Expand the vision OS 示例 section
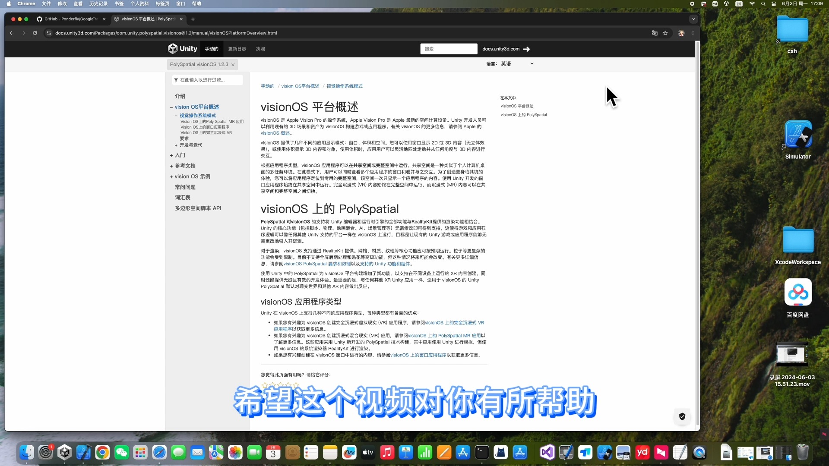The width and height of the screenshot is (829, 466). click(171, 176)
